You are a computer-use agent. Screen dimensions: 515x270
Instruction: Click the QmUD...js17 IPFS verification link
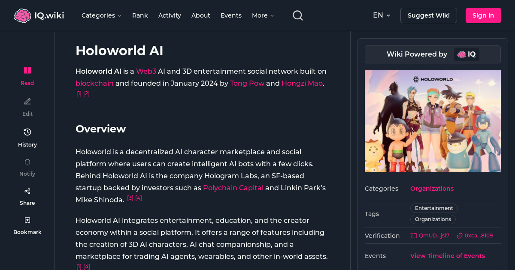pyautogui.click(x=430, y=235)
